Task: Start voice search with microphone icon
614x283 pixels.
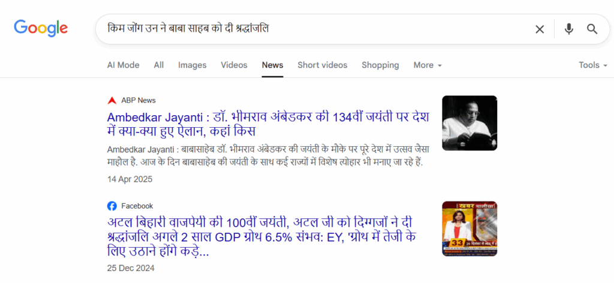Action: click(x=568, y=29)
